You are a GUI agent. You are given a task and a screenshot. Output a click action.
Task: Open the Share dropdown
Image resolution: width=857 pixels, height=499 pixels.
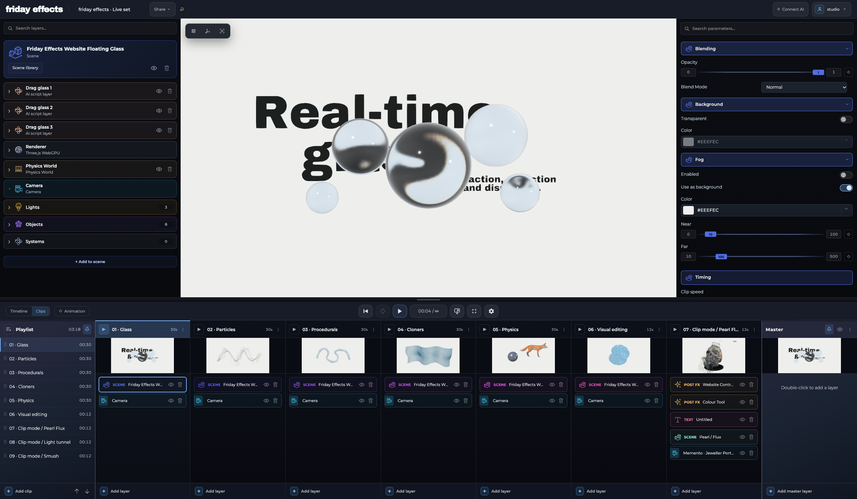[162, 9]
